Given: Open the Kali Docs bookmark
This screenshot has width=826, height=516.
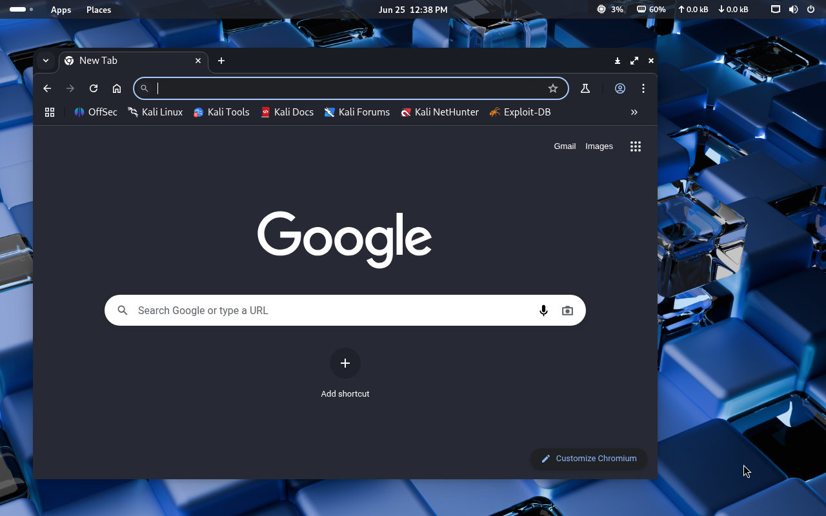Looking at the screenshot, I should point(287,112).
